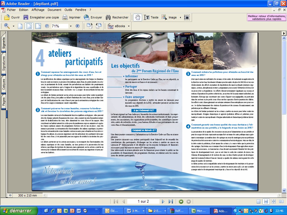The image size is (287, 215).
Task: Go to the previous page
Action: point(123,202)
